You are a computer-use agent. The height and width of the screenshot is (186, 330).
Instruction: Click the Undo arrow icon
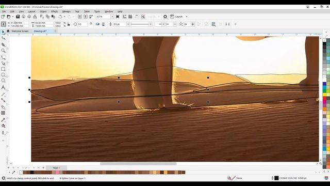[60, 17]
